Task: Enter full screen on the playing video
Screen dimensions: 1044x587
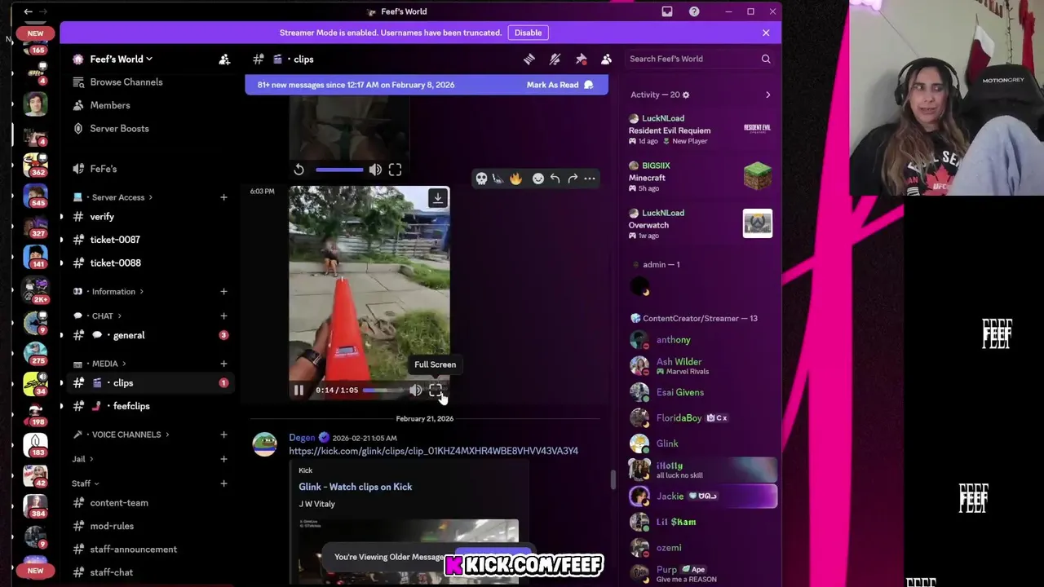Action: 436,391
